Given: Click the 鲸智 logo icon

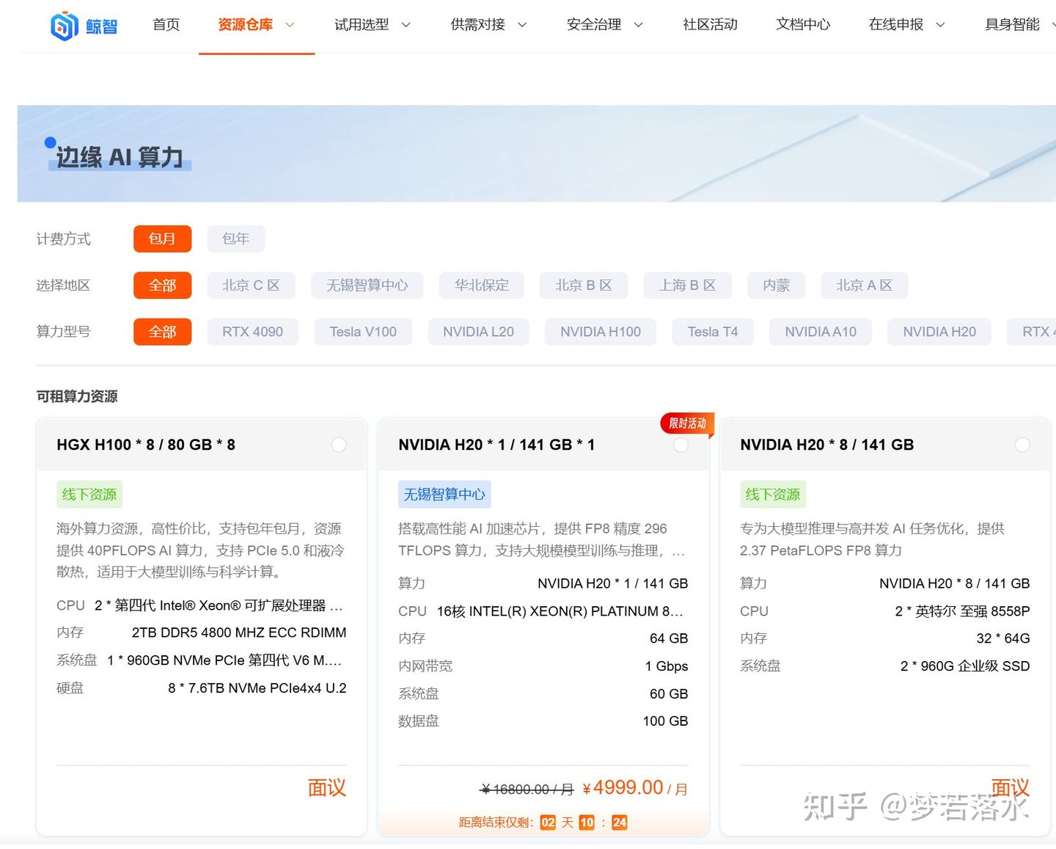Looking at the screenshot, I should click(65, 26).
